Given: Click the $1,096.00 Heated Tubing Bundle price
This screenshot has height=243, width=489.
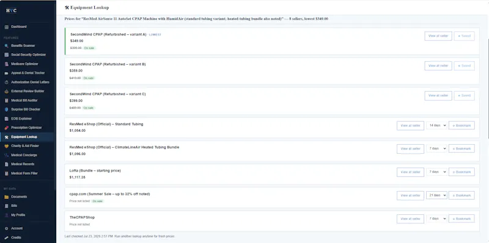Looking at the screenshot, I should pos(78,154).
